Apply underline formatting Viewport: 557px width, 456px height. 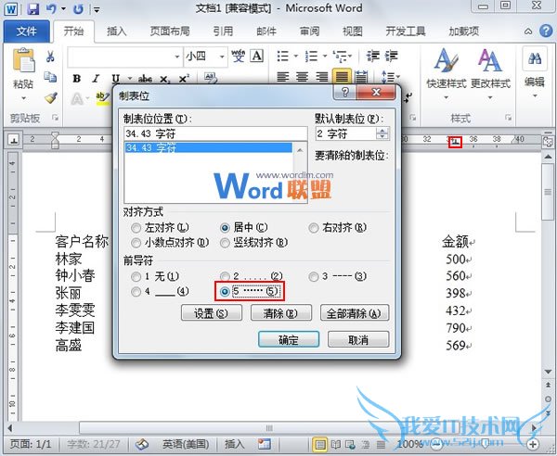115,79
